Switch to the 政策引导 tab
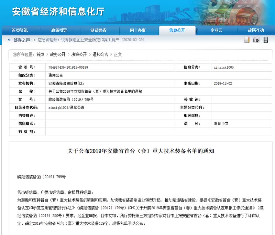This screenshot has height=235, width=275. coord(59,30)
